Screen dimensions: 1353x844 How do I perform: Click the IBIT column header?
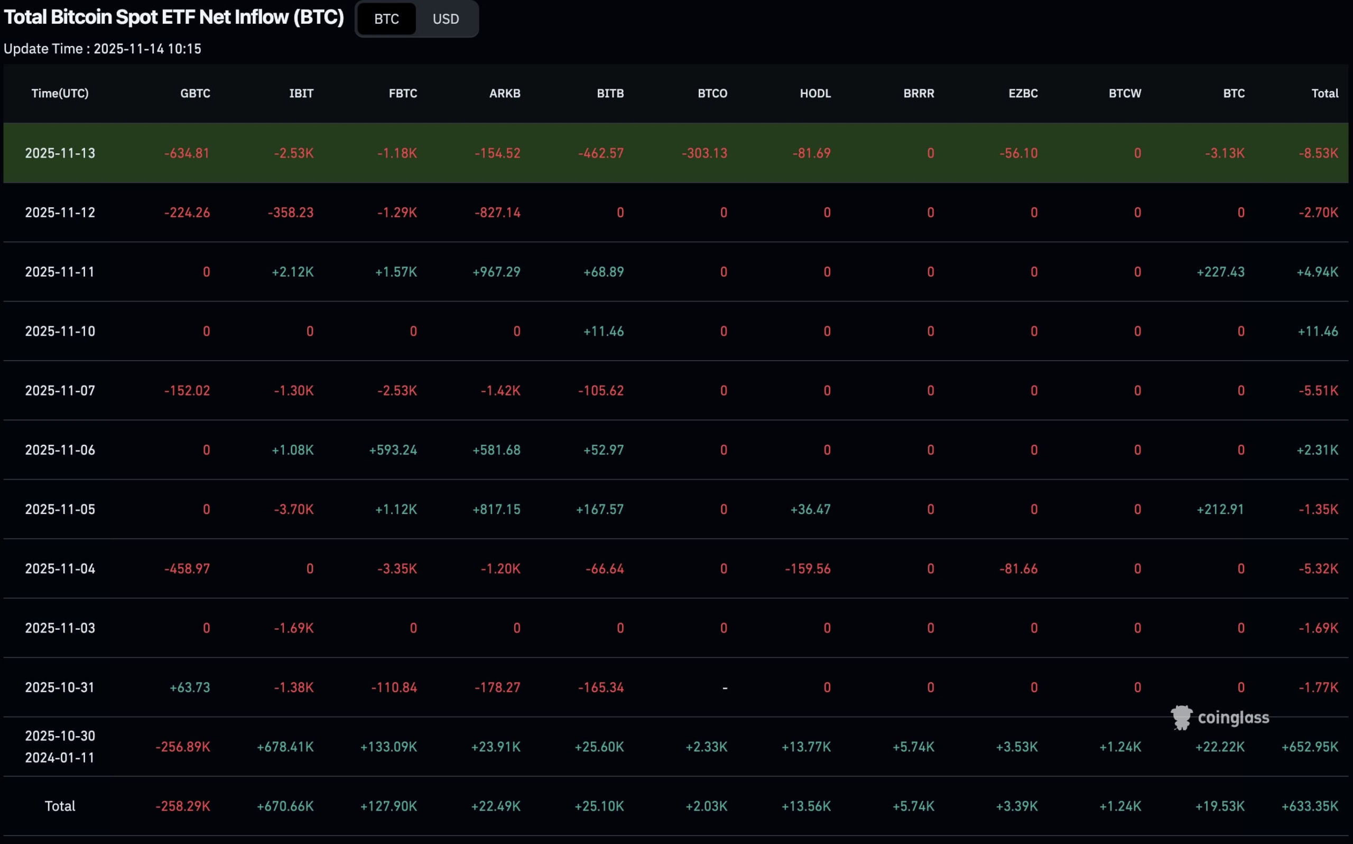[301, 93]
